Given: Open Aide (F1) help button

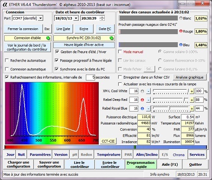Looking at the screenshot, I should coord(170,165).
